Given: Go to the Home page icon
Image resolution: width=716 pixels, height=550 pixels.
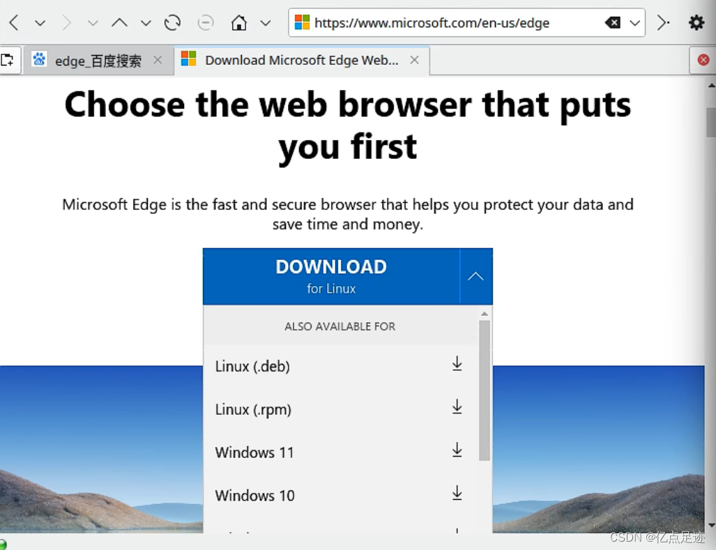Looking at the screenshot, I should coord(239,22).
